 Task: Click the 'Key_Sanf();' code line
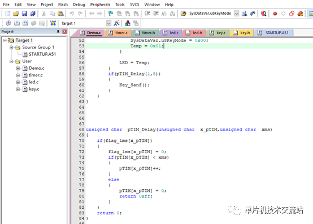tap(134, 85)
